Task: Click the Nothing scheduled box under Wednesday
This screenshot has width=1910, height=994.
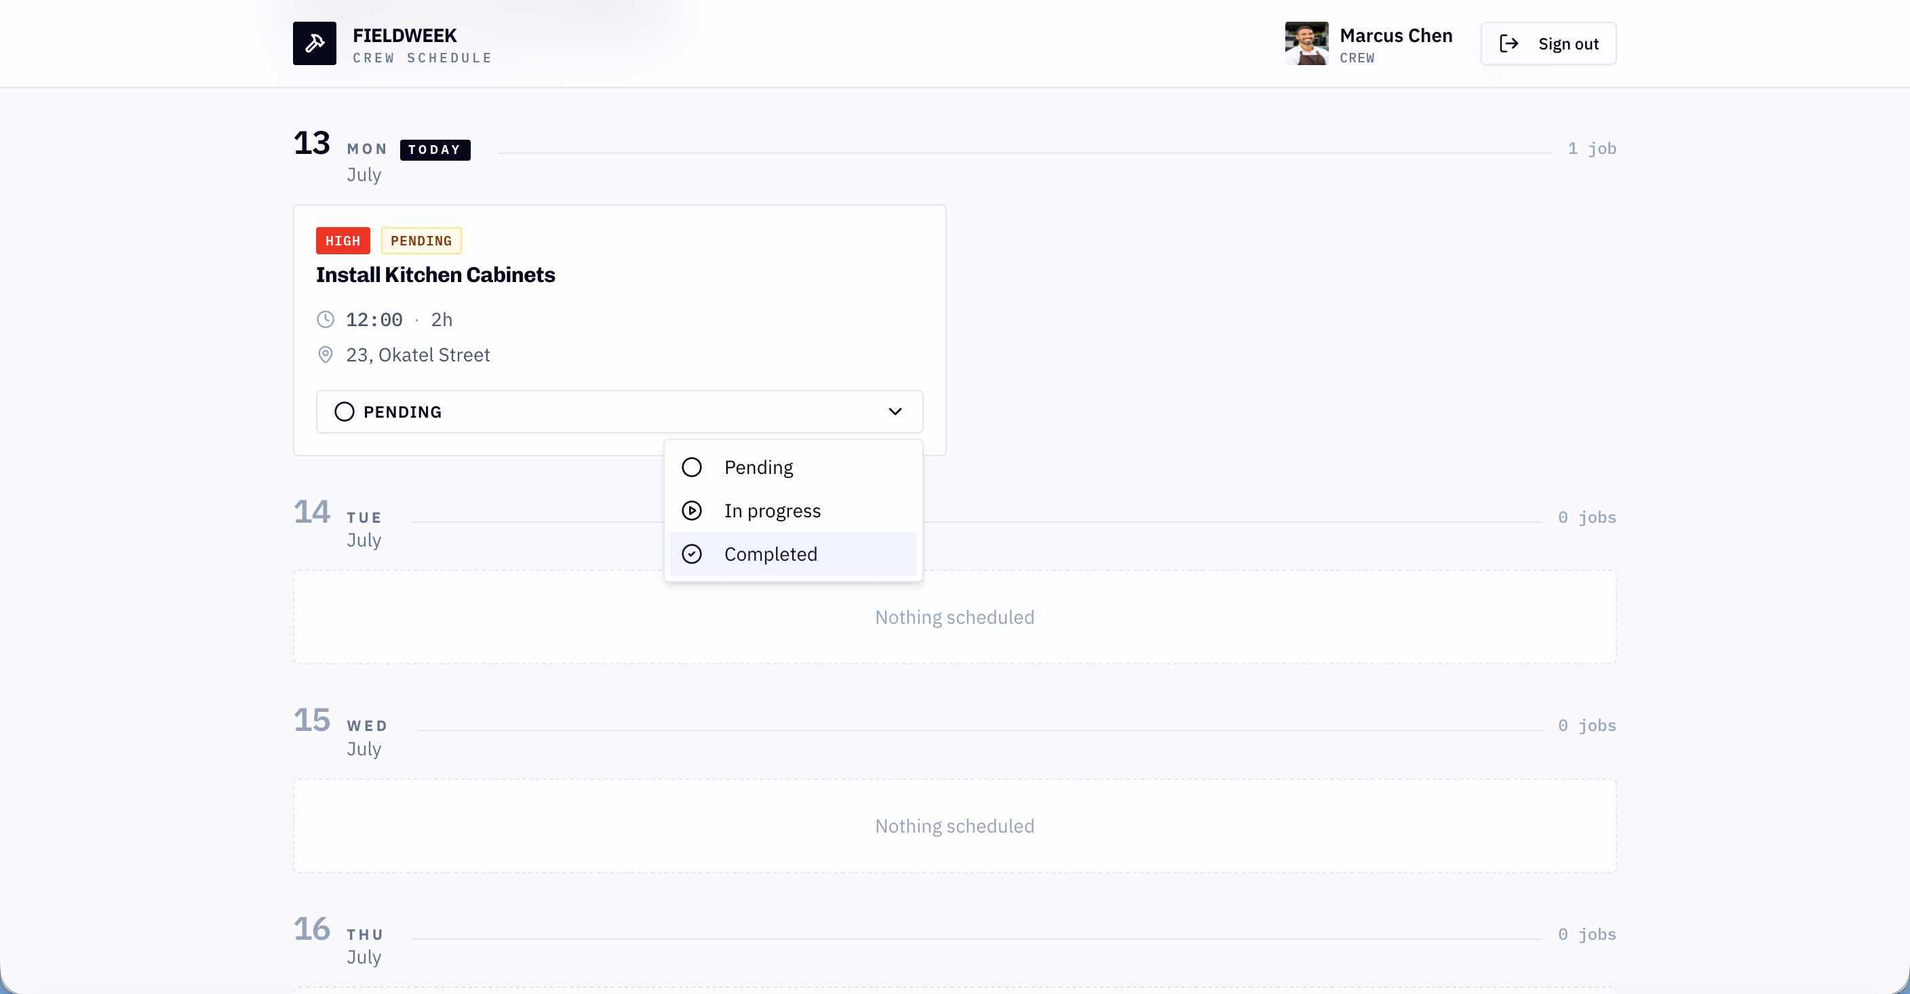Action: click(x=954, y=826)
